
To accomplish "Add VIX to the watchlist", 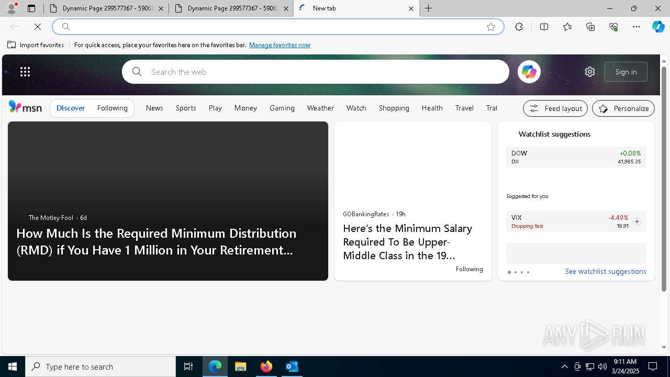I will pos(636,221).
